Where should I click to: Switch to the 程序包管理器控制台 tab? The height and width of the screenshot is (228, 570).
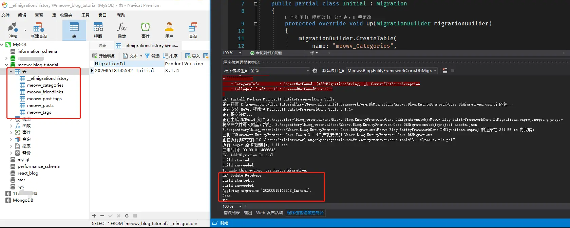pyautogui.click(x=305, y=213)
